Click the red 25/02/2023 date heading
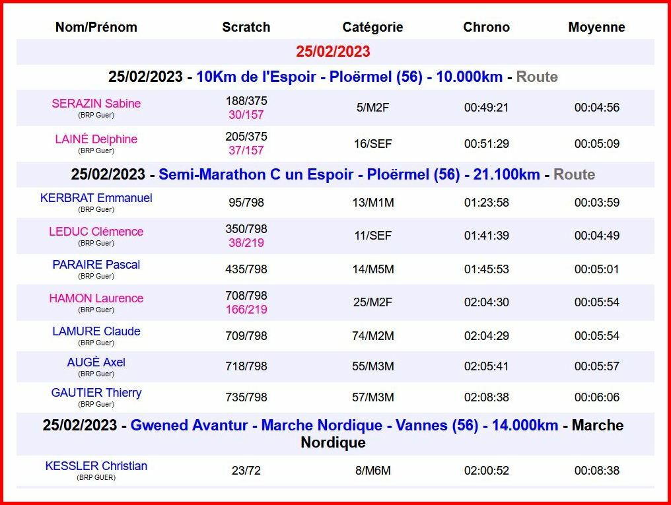 (x=333, y=51)
